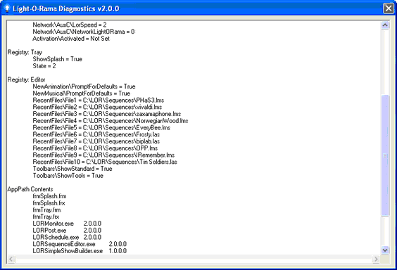Screen dimensions: 397x270
Task: Click 'NewAnimation\PromptForDefaults = True' line
Action: [x=84, y=86]
